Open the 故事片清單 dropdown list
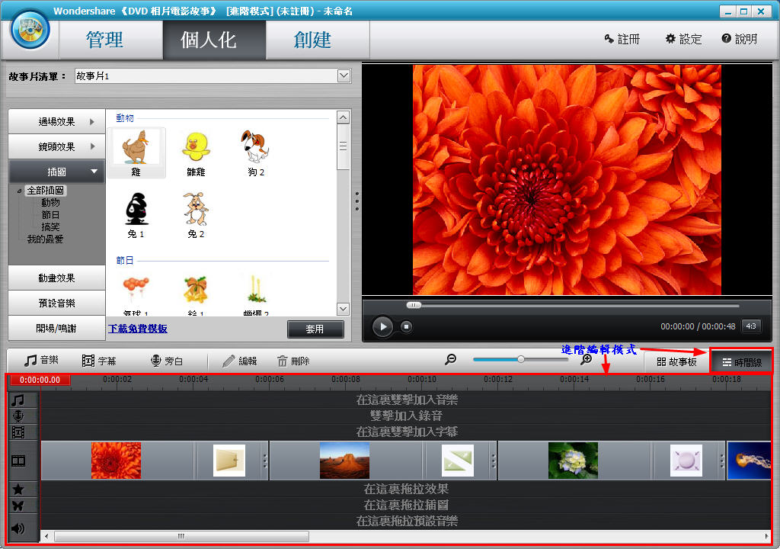 pyautogui.click(x=344, y=75)
